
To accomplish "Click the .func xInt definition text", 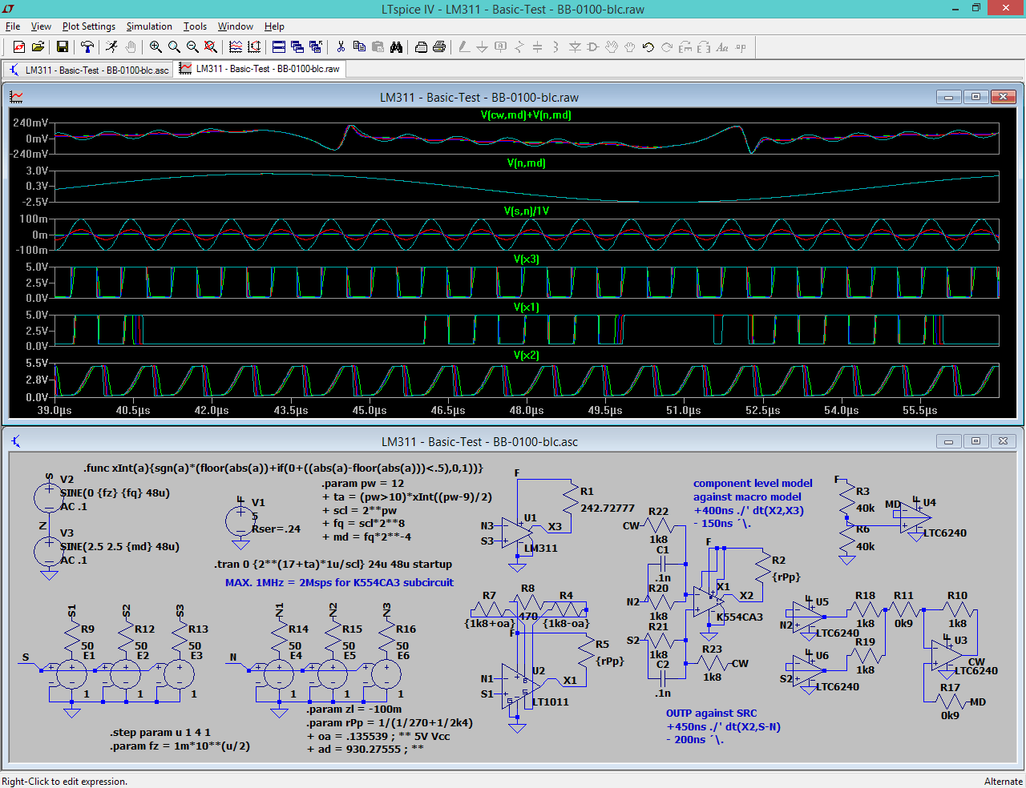I will point(283,468).
